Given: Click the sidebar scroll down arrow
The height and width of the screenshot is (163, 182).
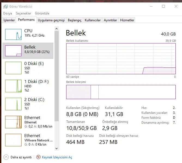Looking at the screenshot, I should [56, 149].
